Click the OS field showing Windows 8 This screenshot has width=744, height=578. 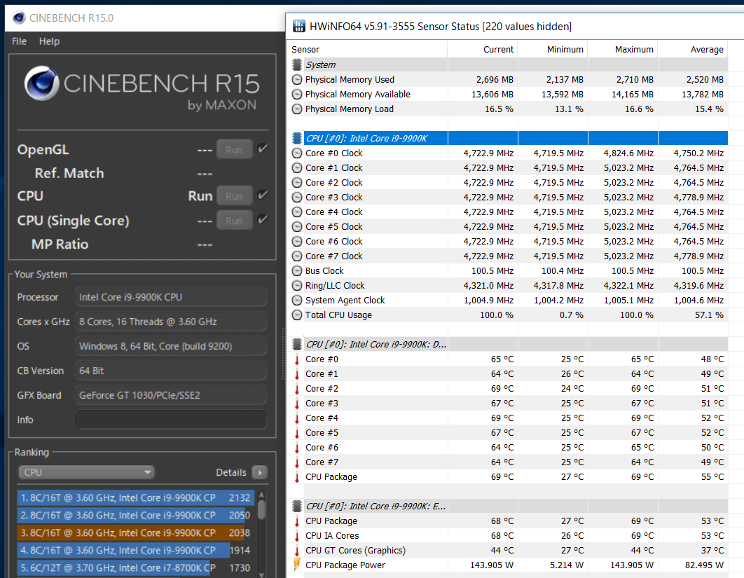(x=171, y=346)
